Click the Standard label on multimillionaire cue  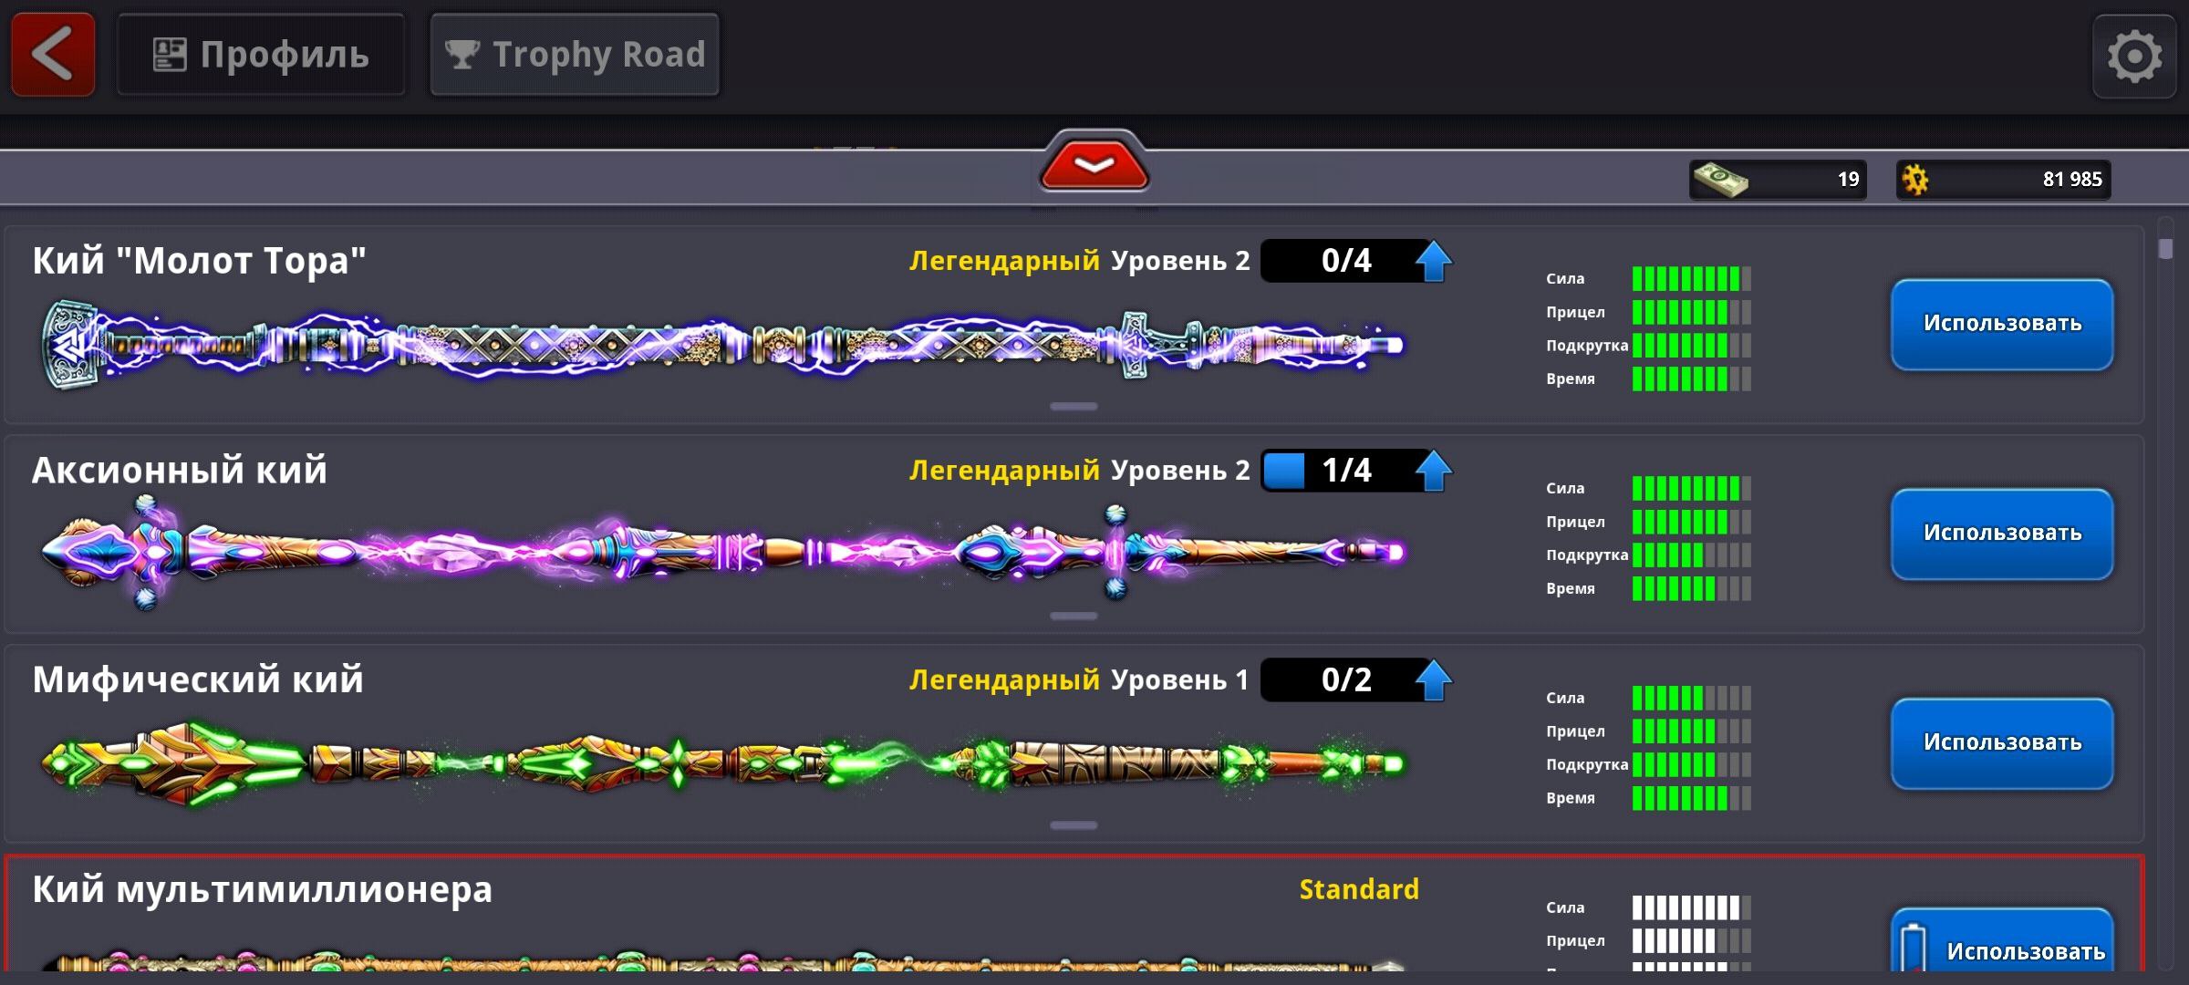coord(1359,889)
